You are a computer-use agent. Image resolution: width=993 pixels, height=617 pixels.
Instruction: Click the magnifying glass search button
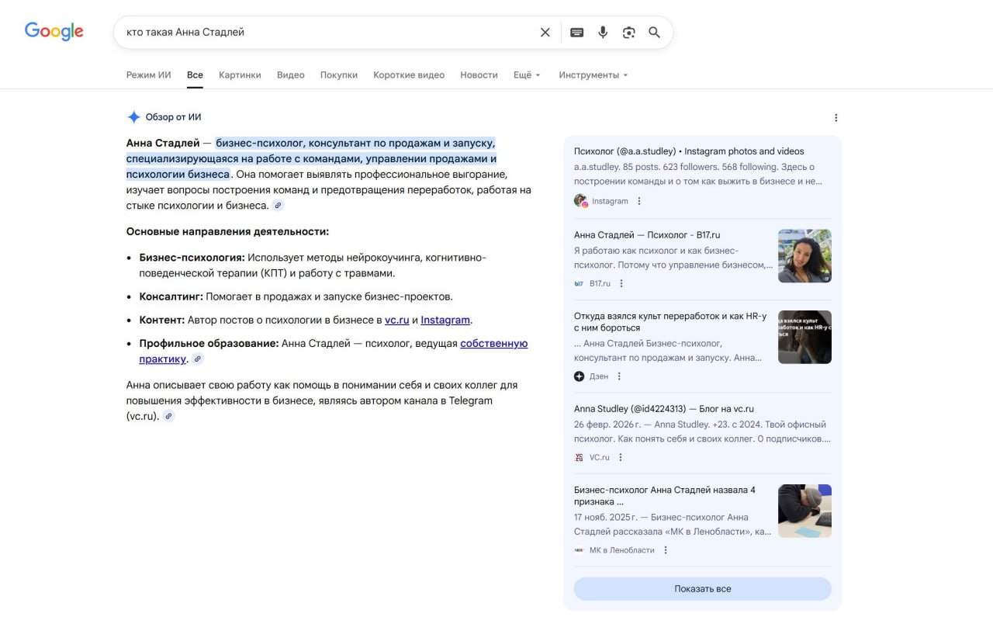(655, 33)
